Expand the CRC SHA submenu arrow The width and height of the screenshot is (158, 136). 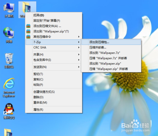(79, 47)
